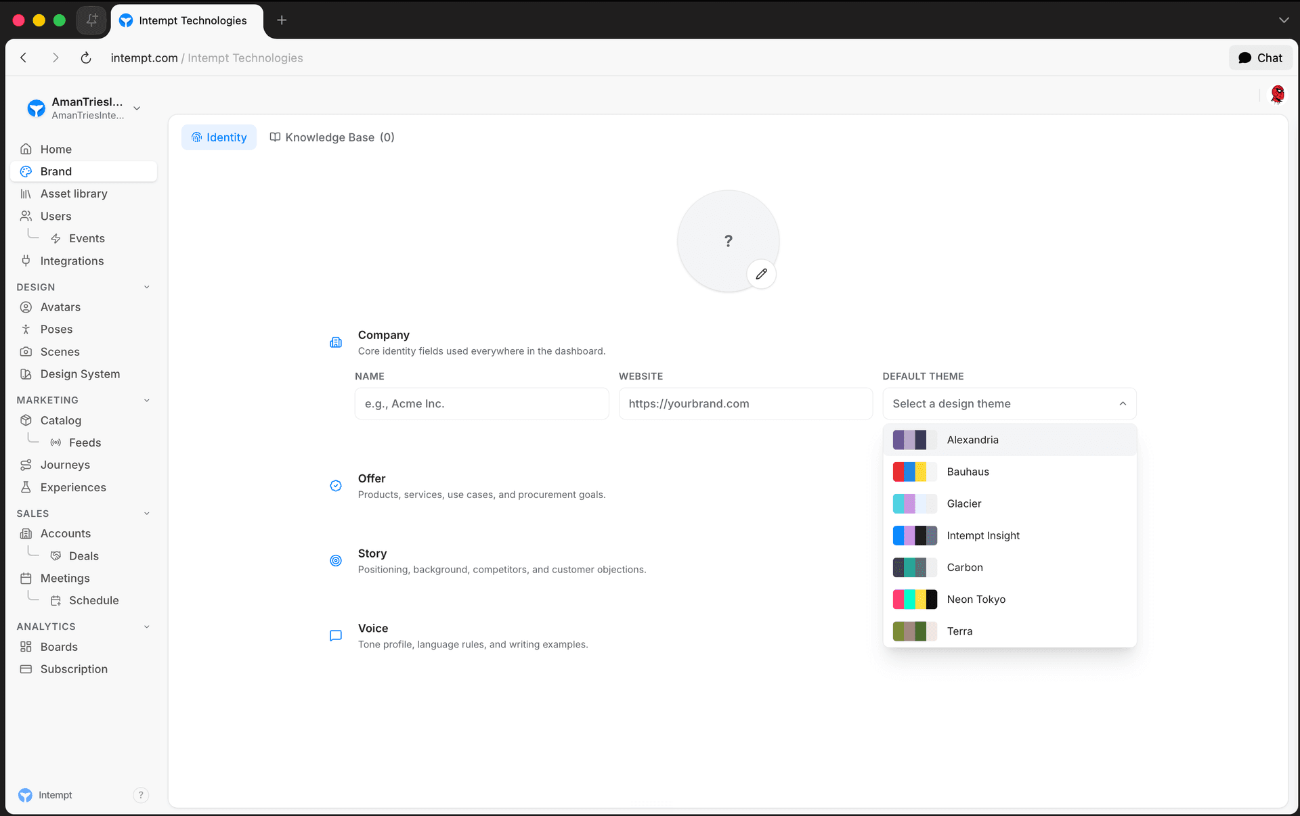The image size is (1300, 816).
Task: Collapse the MARKETING section chevron
Action: (147, 400)
